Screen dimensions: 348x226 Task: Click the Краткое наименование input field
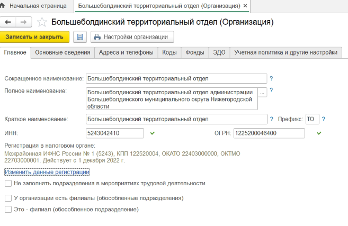(x=176, y=119)
